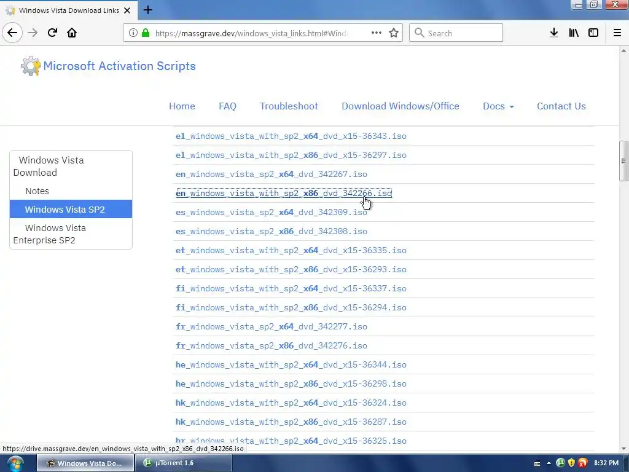Go back to the previous page

[x=12, y=33]
